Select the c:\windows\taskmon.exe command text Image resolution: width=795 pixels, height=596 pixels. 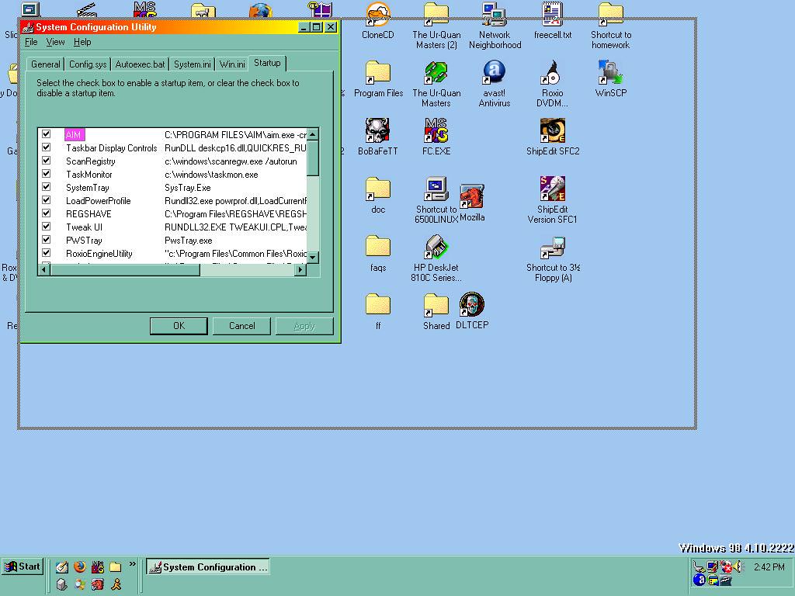tap(211, 175)
